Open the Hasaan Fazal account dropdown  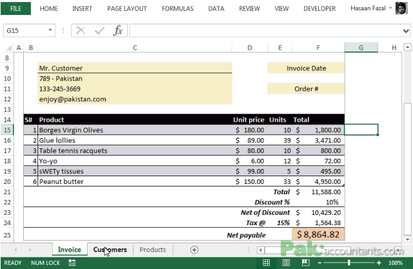click(390, 8)
